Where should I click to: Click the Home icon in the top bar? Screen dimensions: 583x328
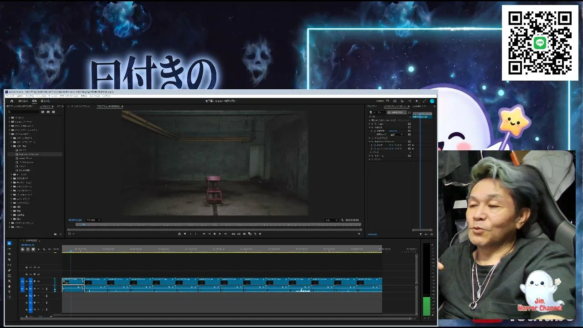12,101
